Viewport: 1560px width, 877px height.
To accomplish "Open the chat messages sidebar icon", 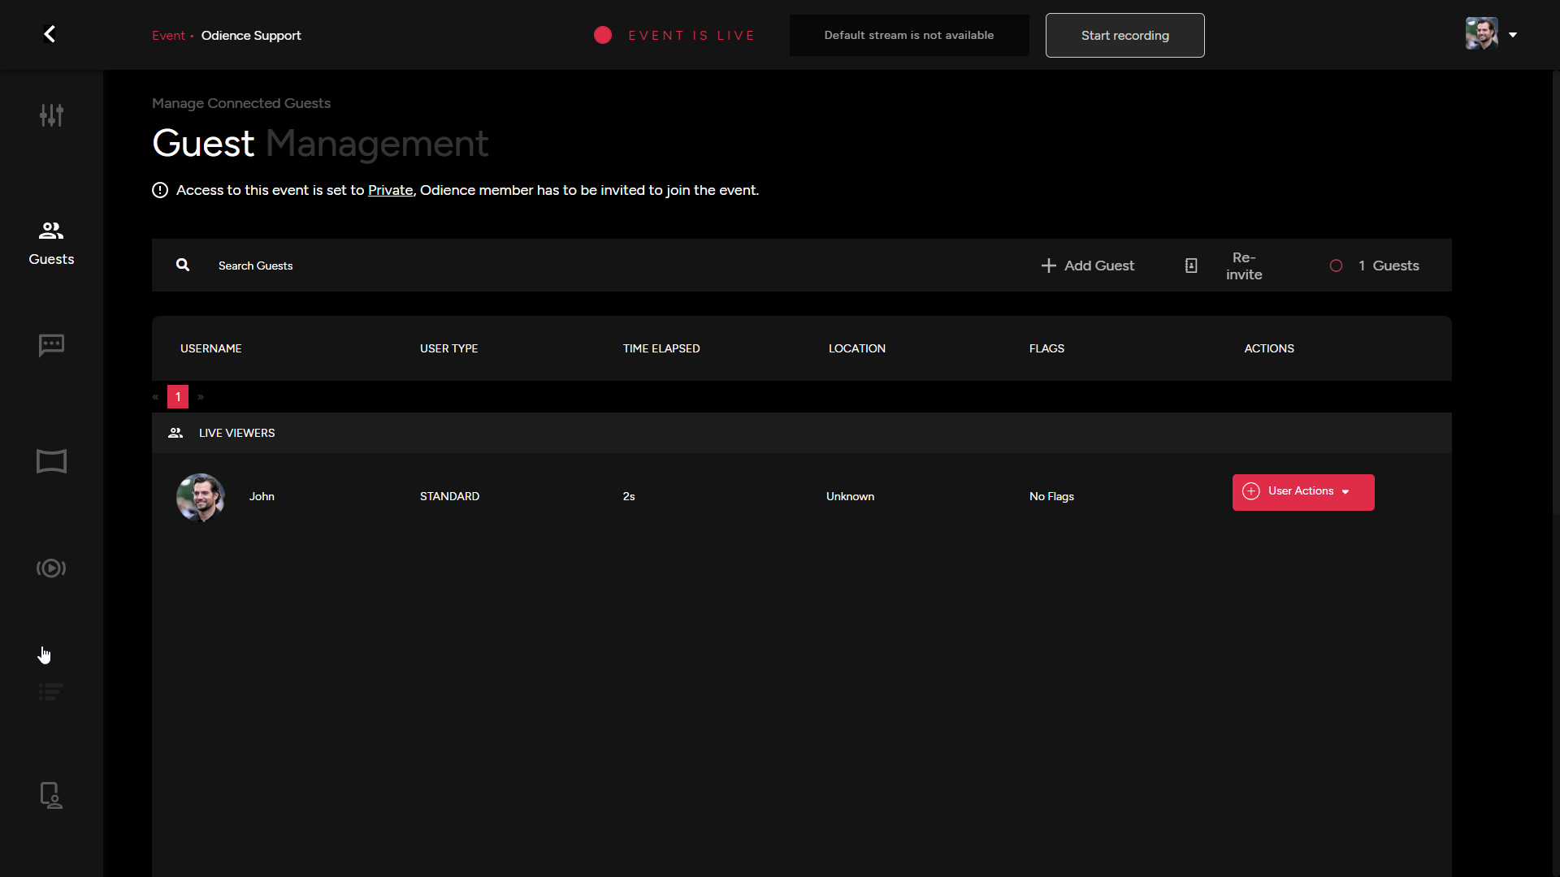I will pyautogui.click(x=51, y=346).
